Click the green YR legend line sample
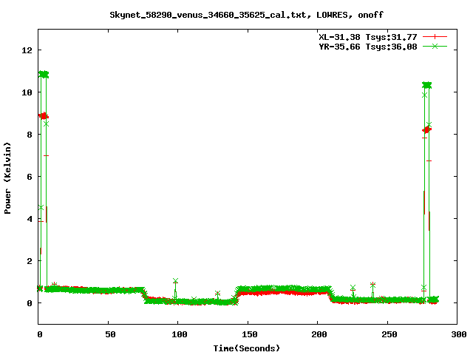Image resolution: width=473 pixels, height=355 pixels. click(435, 46)
